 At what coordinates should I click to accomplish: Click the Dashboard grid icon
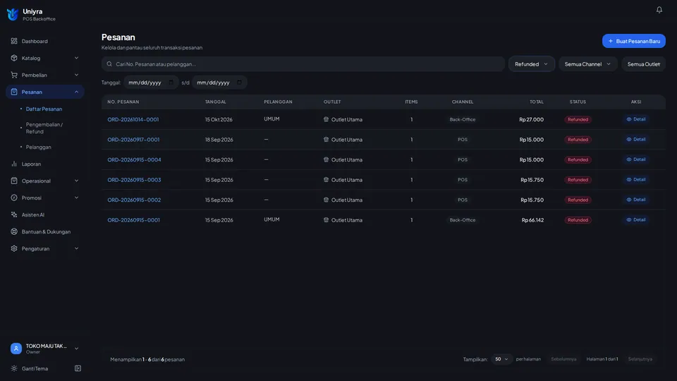(x=14, y=41)
